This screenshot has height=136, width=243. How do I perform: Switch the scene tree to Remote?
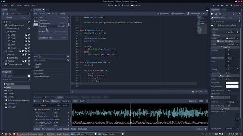point(9,18)
